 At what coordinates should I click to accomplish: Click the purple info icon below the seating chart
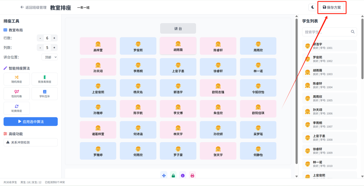click(x=183, y=175)
